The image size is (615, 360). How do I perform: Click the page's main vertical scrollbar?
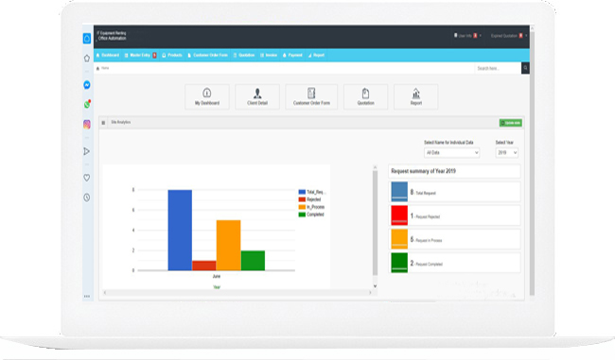click(532, 163)
